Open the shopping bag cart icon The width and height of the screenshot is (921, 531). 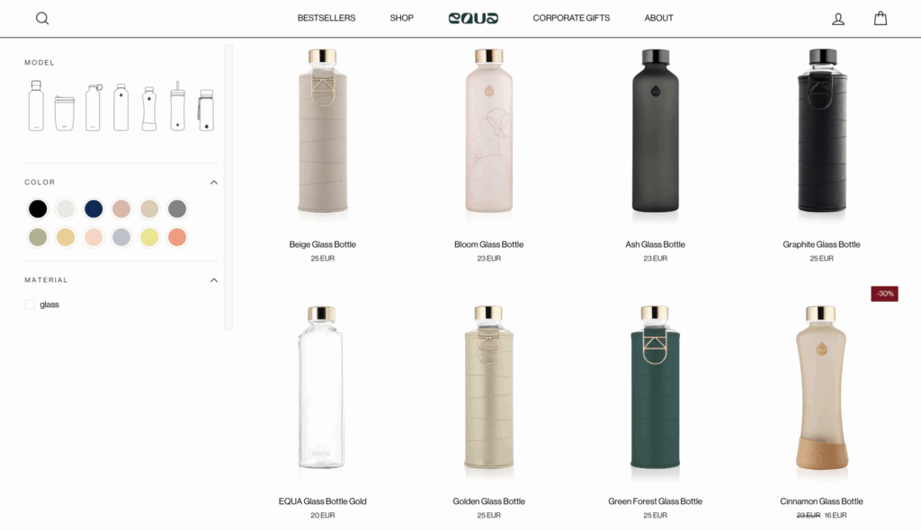point(880,18)
